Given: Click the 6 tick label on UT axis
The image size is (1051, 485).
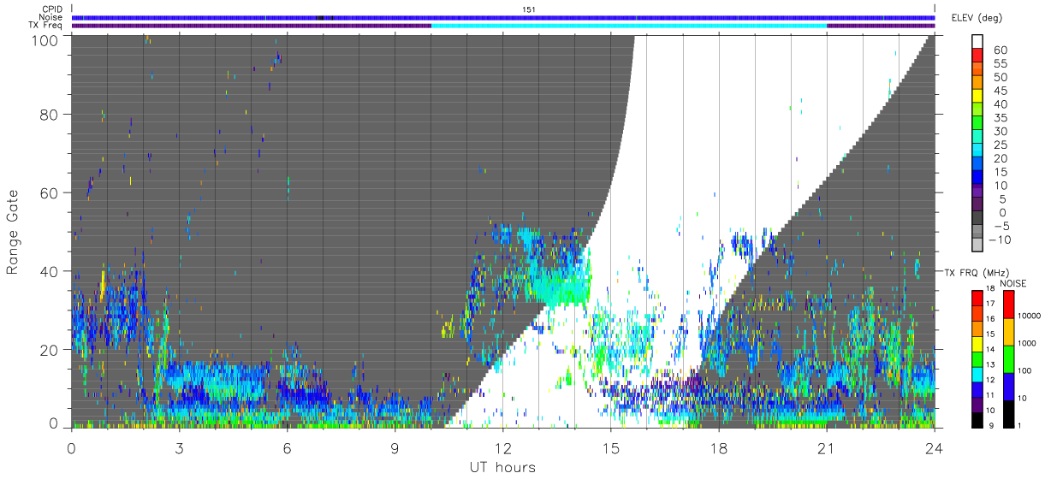Looking at the screenshot, I should point(288,447).
